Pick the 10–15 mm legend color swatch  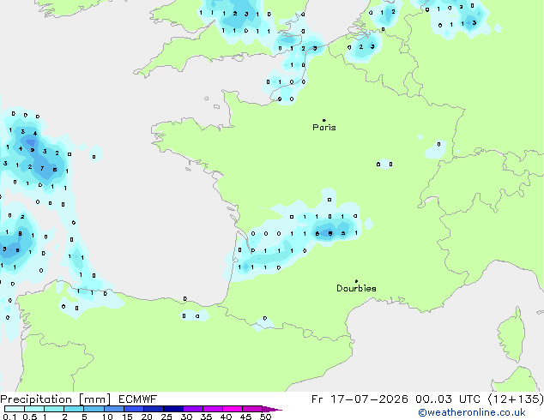(x=113, y=409)
